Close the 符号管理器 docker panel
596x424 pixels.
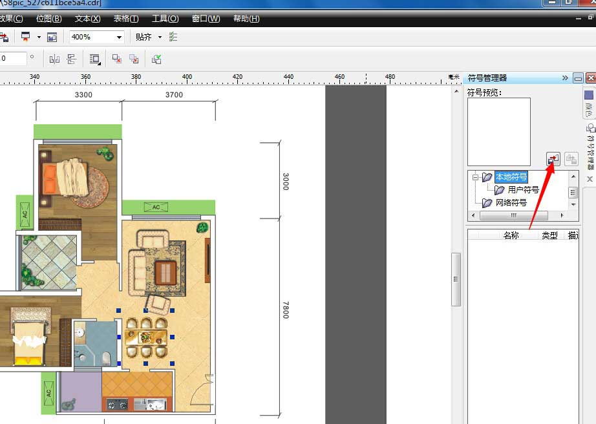pos(591,78)
